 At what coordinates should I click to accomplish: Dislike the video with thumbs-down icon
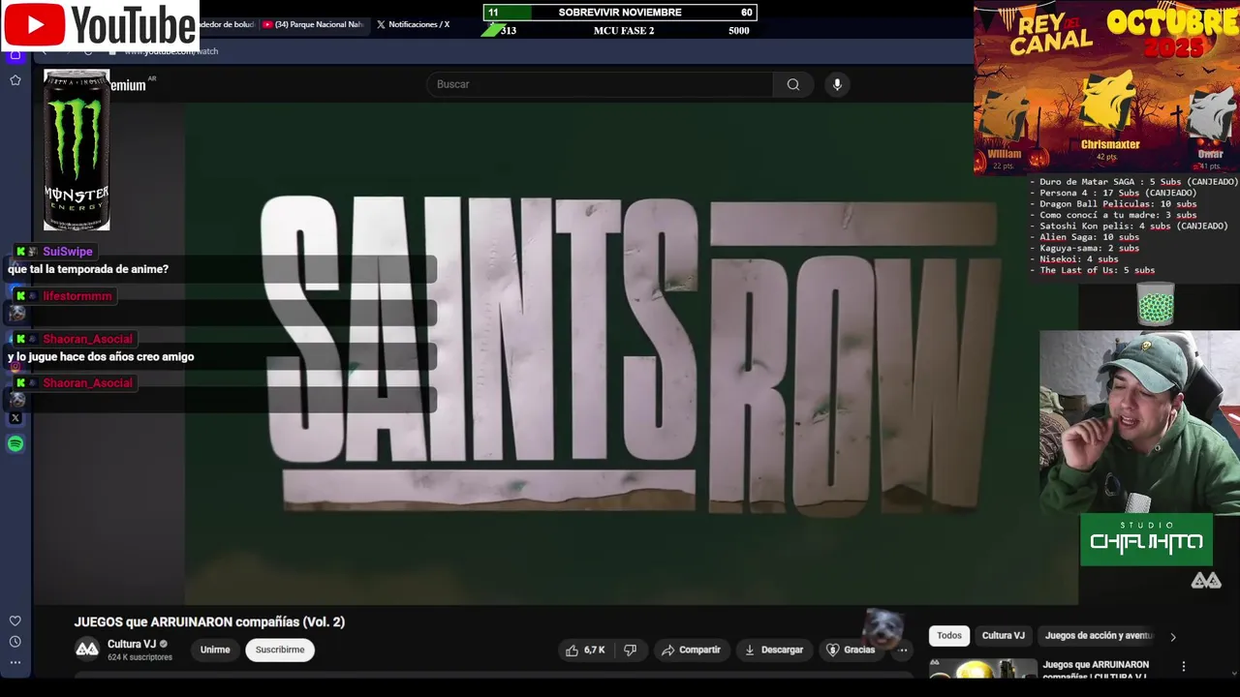(631, 650)
